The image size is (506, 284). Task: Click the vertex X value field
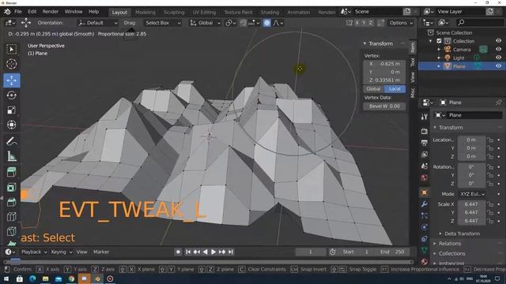click(x=384, y=64)
